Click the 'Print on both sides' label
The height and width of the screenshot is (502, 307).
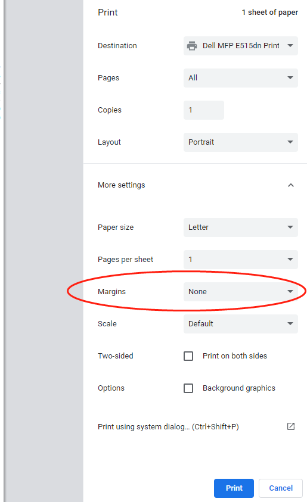coord(235,356)
